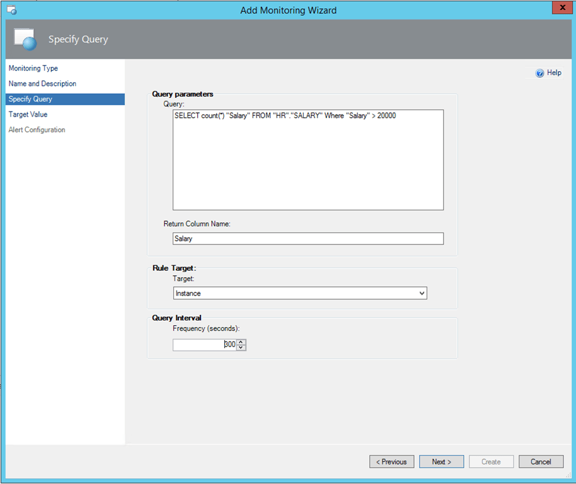Select the Specify Query step
The width and height of the screenshot is (576, 484).
click(x=65, y=99)
